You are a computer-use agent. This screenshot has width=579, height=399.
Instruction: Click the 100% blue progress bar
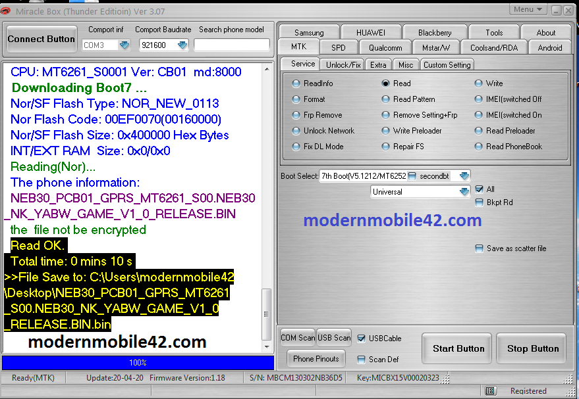pos(138,363)
